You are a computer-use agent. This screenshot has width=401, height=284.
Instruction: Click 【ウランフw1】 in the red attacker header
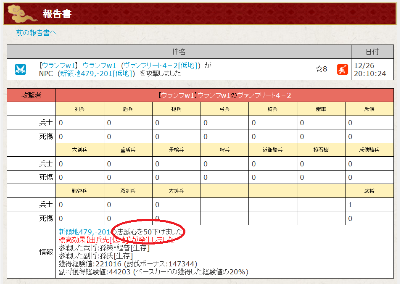(x=177, y=95)
